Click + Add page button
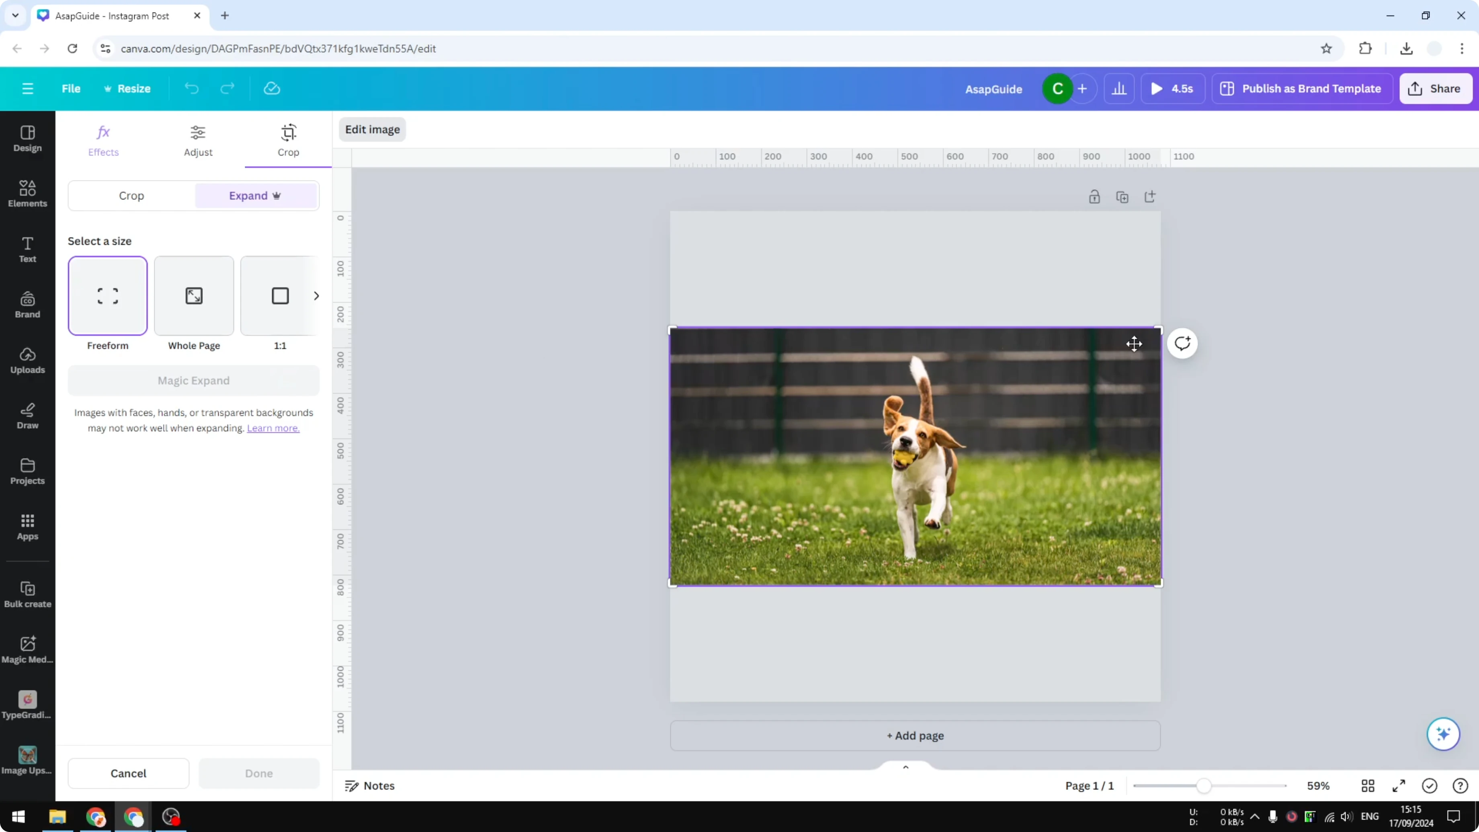 pos(915,736)
